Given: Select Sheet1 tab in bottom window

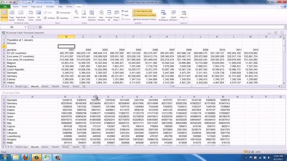Looking at the screenshot, I should tap(45, 147).
